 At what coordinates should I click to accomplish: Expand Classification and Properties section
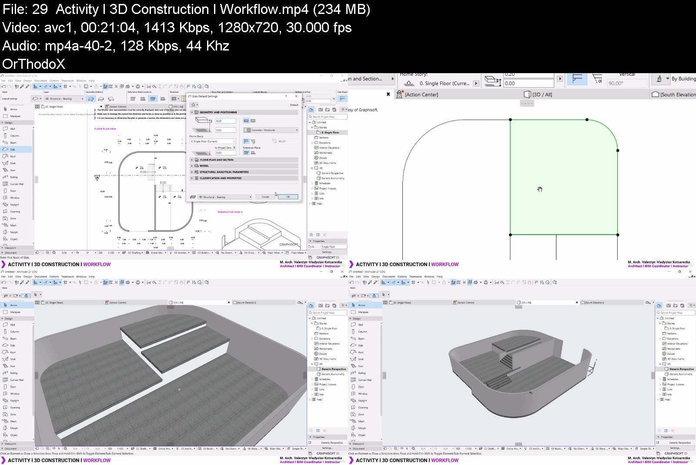[244, 178]
